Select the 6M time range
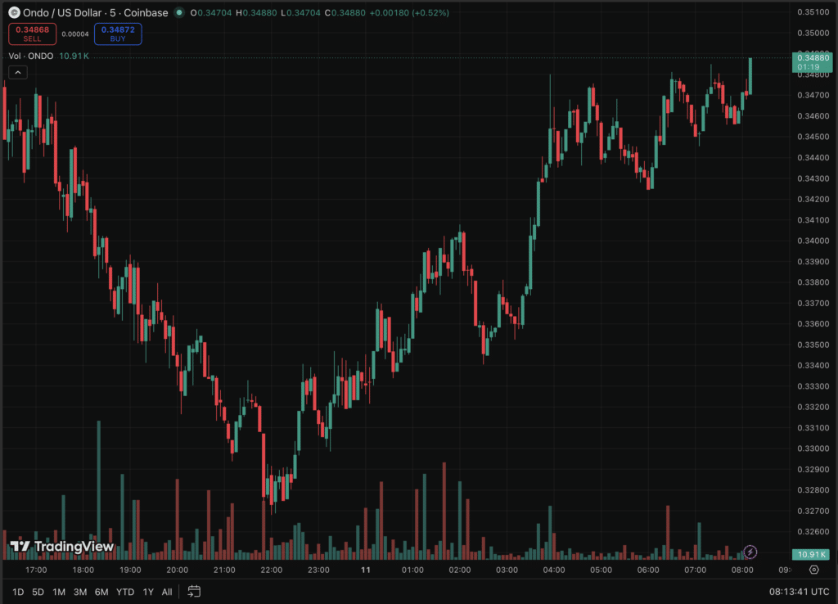838x604 pixels. 101,592
